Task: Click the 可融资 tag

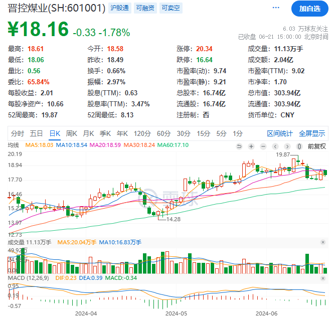Action: click(x=145, y=8)
